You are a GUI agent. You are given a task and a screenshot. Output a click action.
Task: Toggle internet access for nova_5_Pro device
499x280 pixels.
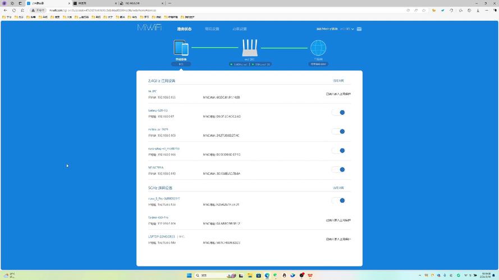[338, 200]
